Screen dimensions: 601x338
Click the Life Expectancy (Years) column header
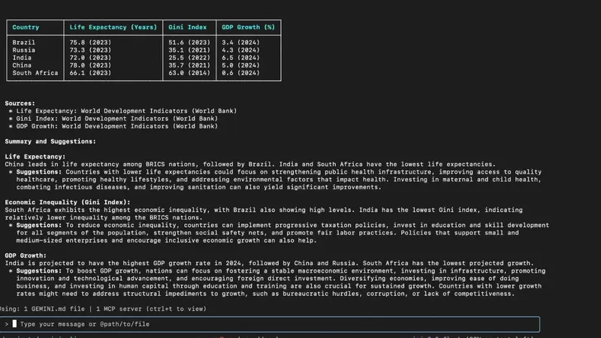point(113,28)
